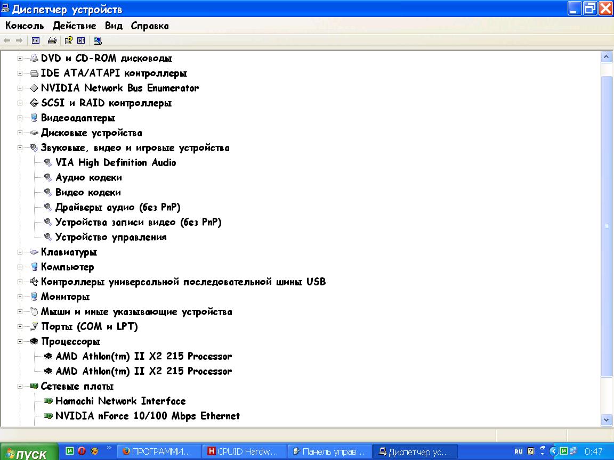
Task: Collapse the Процессоры tree node
Action: click(20, 342)
